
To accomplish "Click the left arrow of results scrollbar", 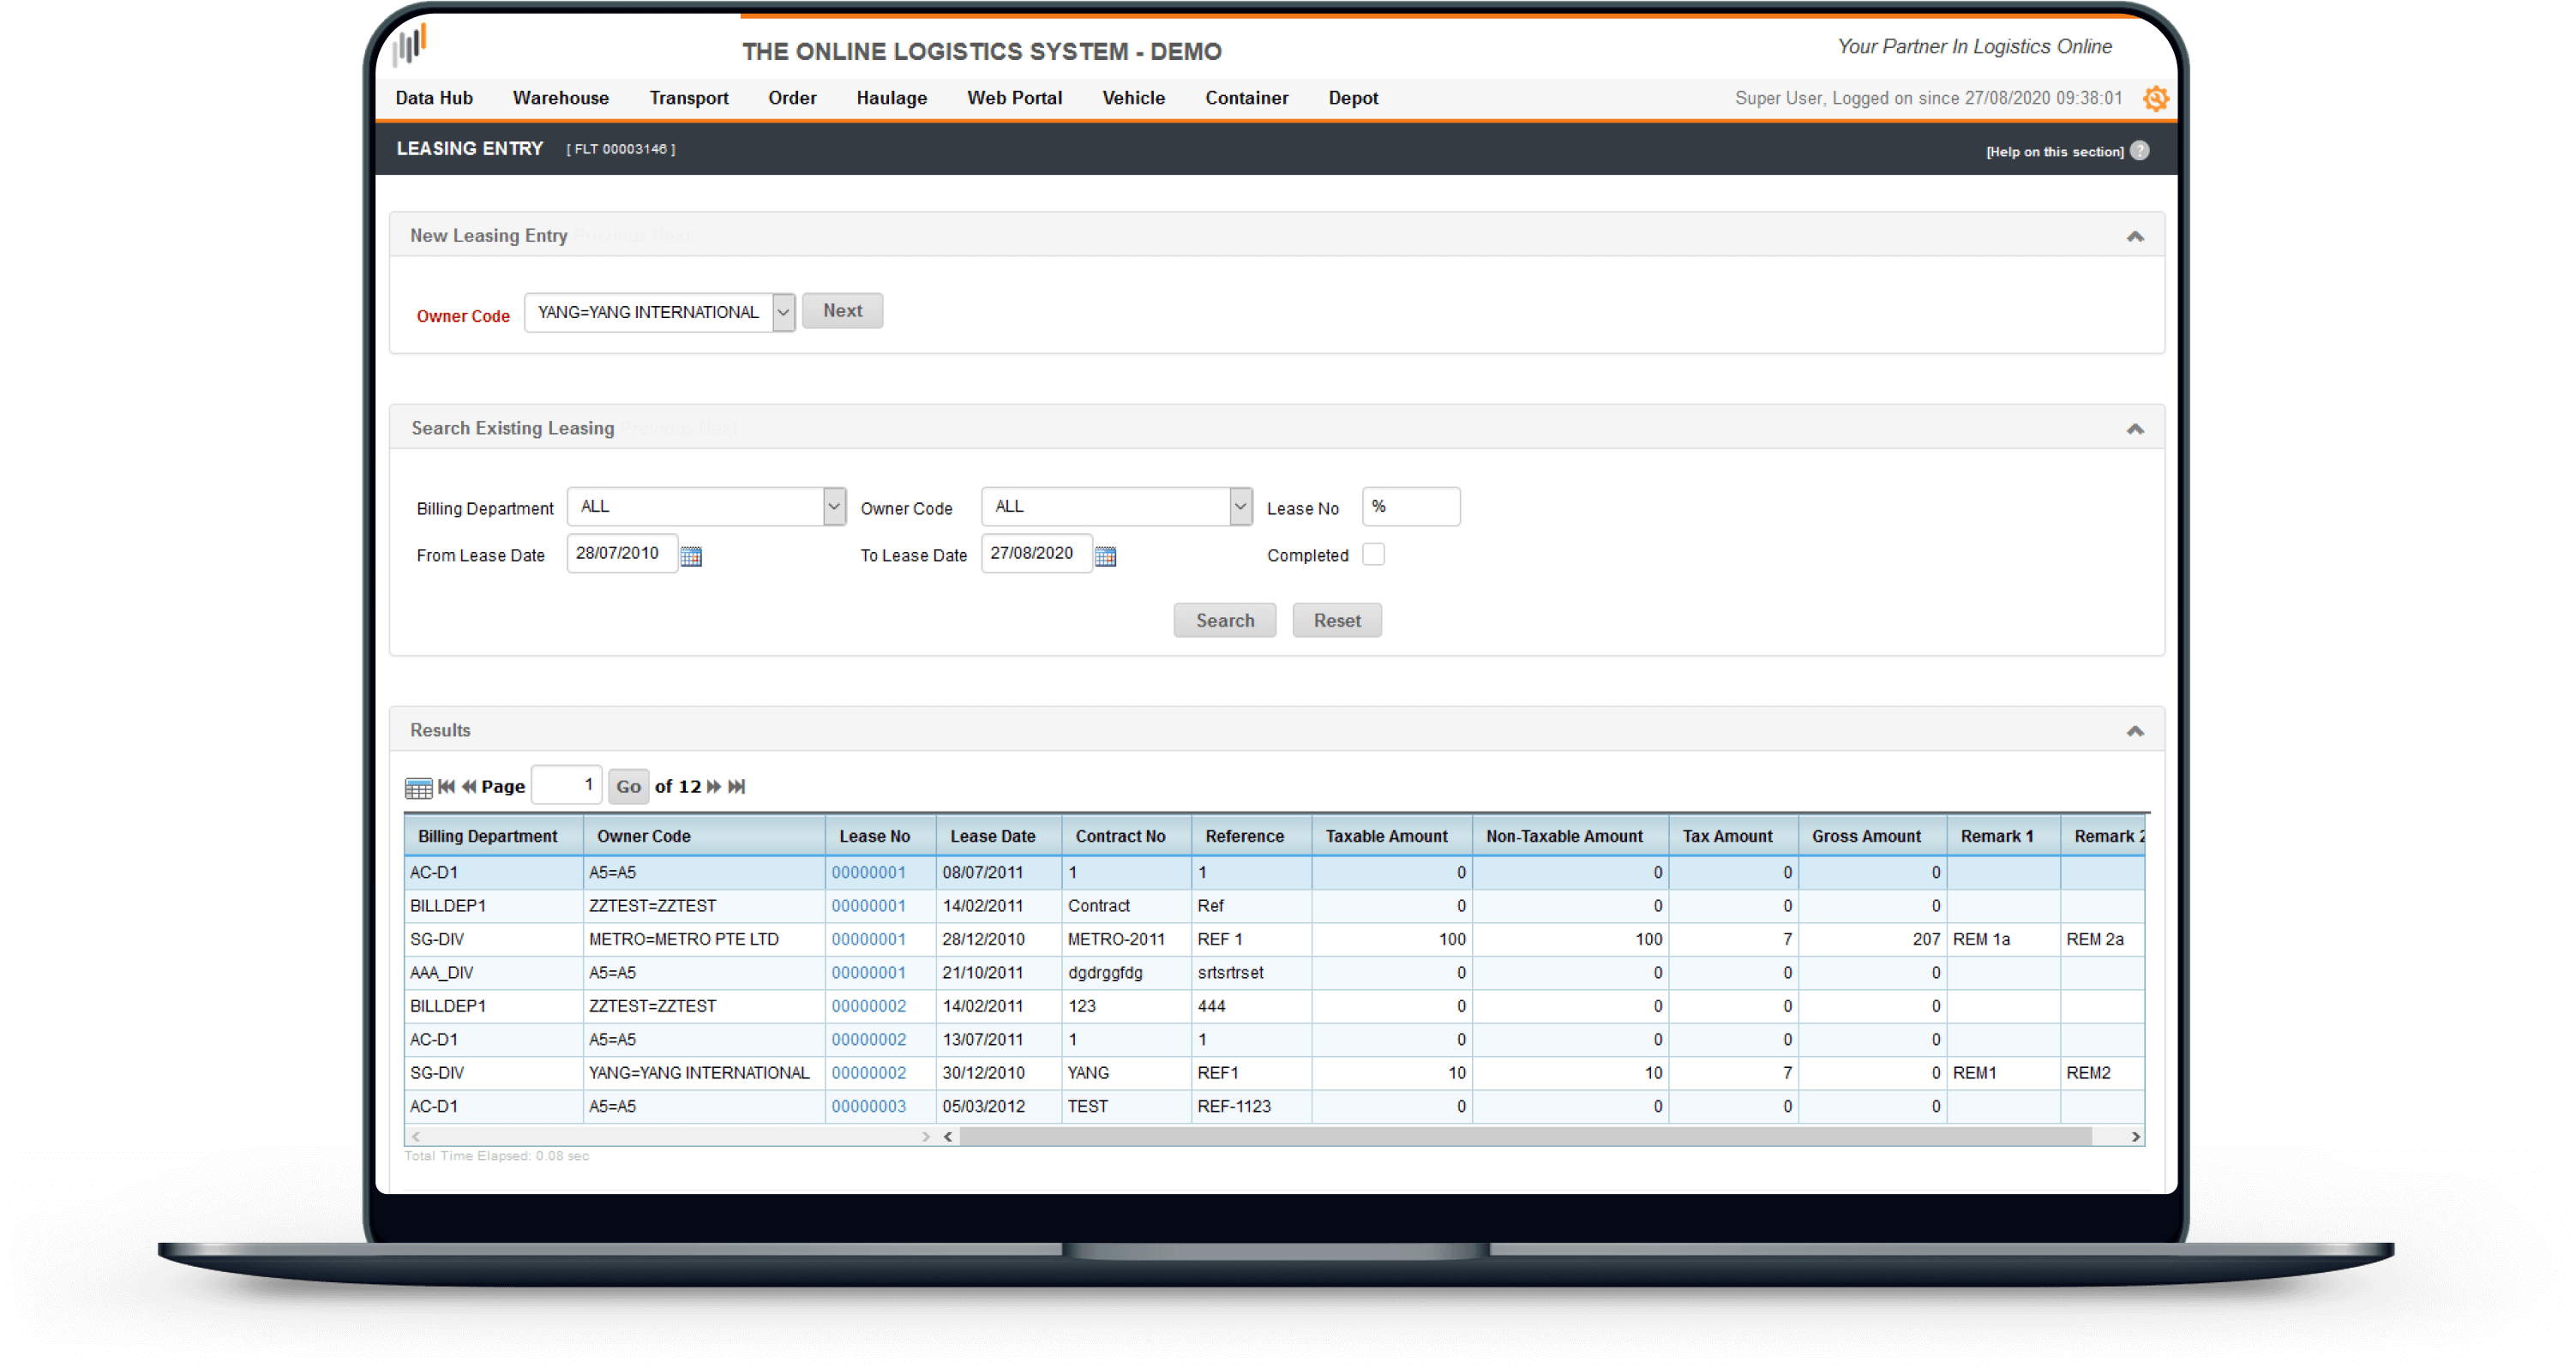I will click(947, 1137).
